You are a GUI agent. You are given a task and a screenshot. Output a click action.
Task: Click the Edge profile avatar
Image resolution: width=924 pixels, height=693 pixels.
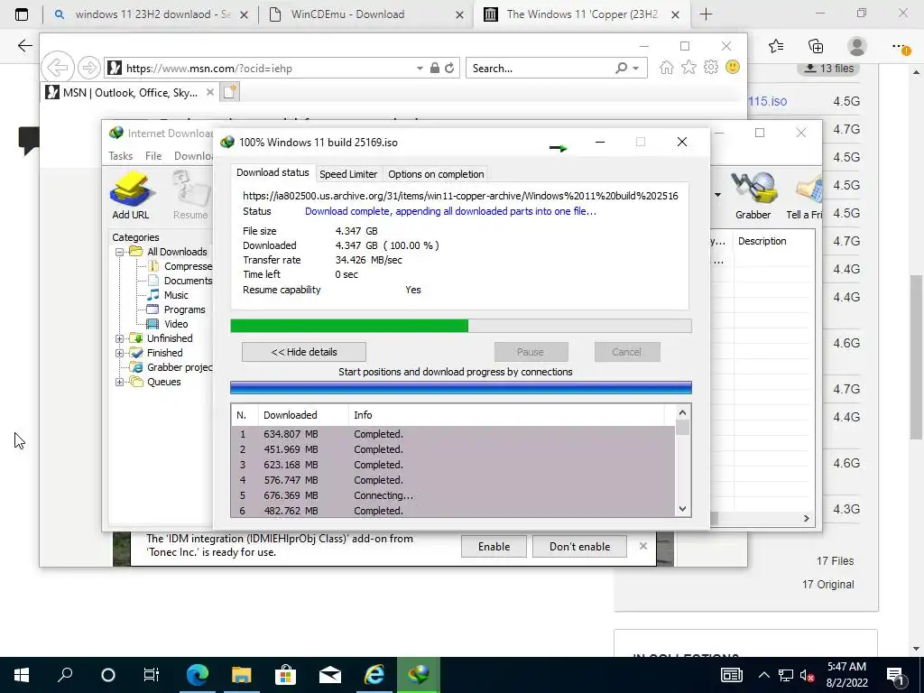857,46
